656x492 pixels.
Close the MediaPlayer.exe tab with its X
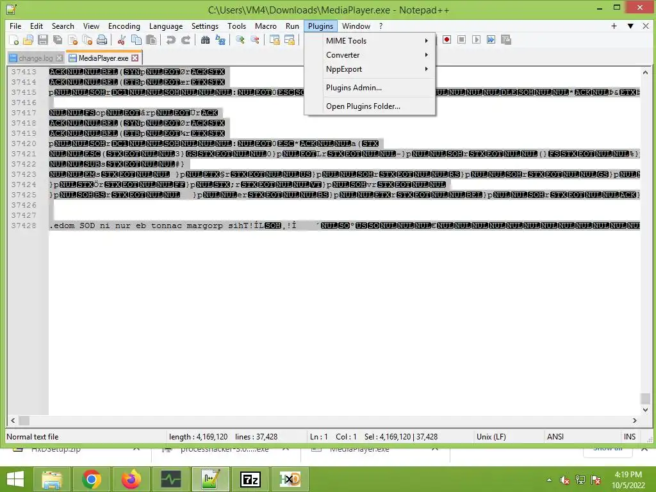pos(135,58)
